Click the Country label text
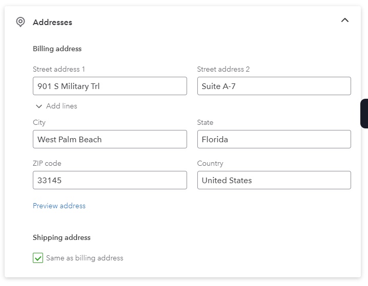 tap(210, 163)
